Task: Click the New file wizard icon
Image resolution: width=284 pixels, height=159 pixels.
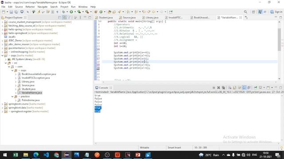Action: point(4,12)
